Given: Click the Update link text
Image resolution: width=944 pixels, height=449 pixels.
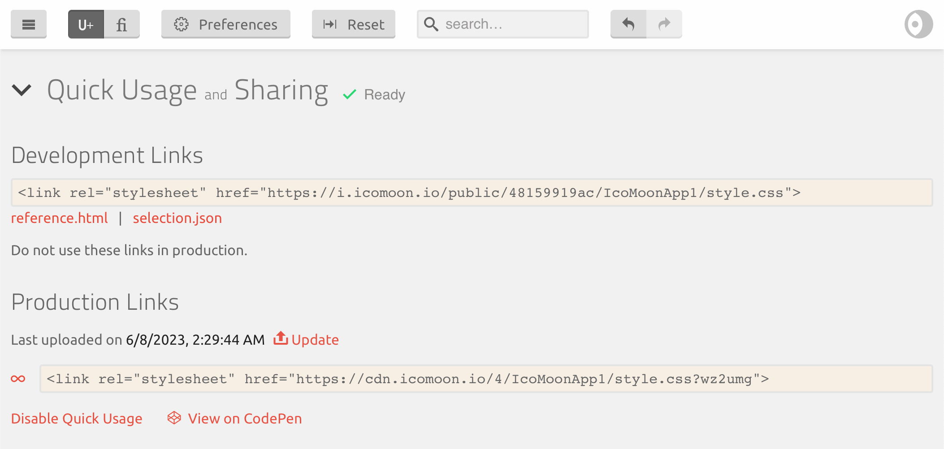Looking at the screenshot, I should point(315,340).
